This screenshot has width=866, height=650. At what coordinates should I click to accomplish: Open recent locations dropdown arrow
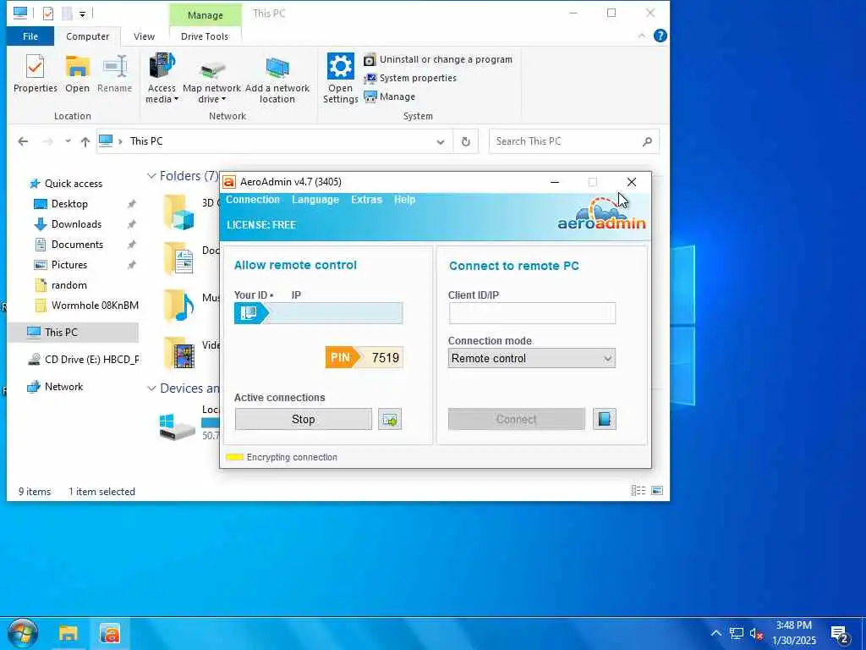point(68,141)
